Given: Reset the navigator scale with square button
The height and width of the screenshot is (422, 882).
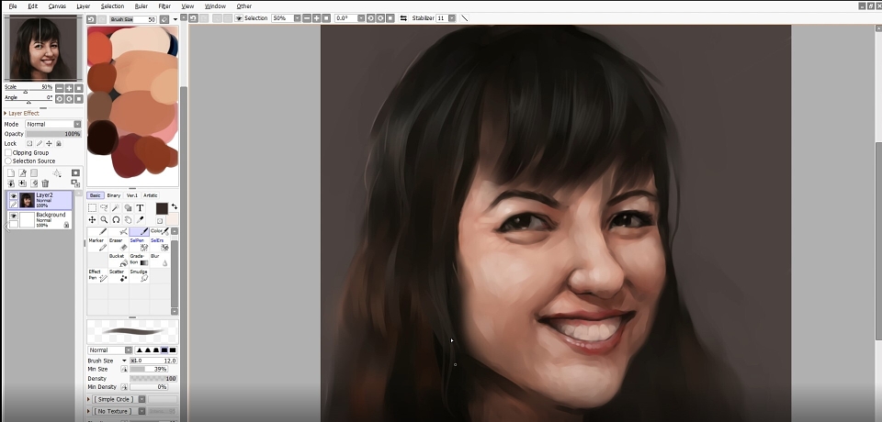Looking at the screenshot, I should tap(79, 88).
